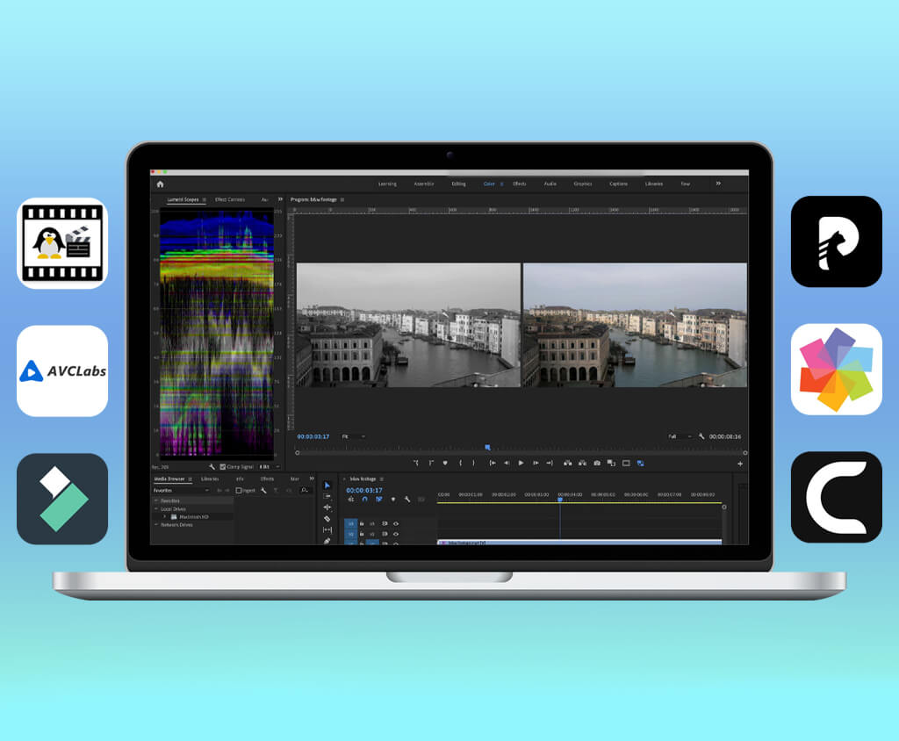
Task: Open the 8 Bit scope dropdown
Action: tap(269, 467)
